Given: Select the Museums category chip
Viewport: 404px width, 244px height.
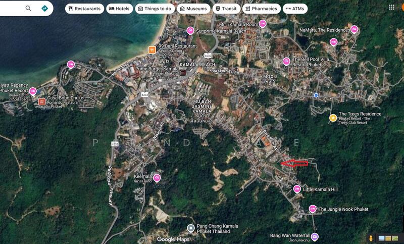Looking at the screenshot, I should [193, 9].
